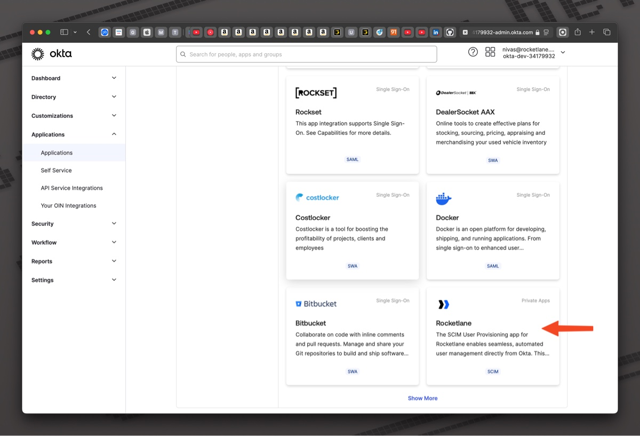Open the apps grid icon
This screenshot has height=436, width=640.
coord(490,52)
